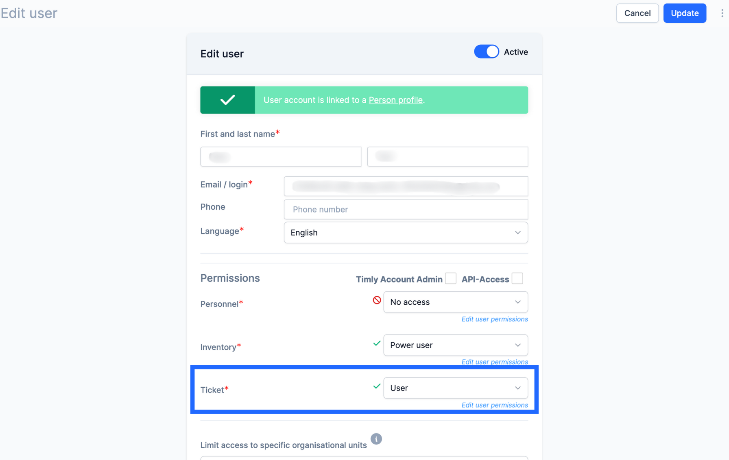Click the Update button
The height and width of the screenshot is (460, 729).
(685, 13)
